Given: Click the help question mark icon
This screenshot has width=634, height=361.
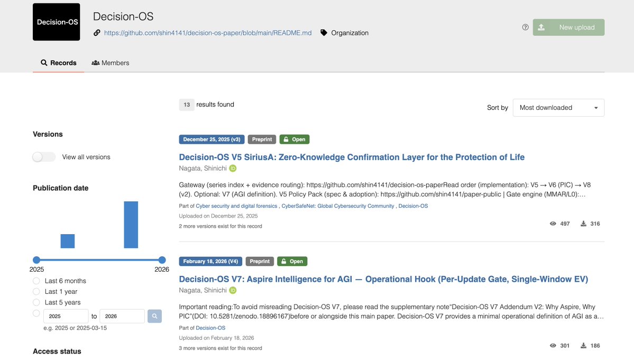Looking at the screenshot, I should (x=525, y=27).
